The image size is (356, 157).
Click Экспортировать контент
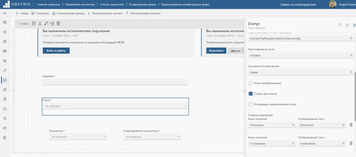point(105,14)
